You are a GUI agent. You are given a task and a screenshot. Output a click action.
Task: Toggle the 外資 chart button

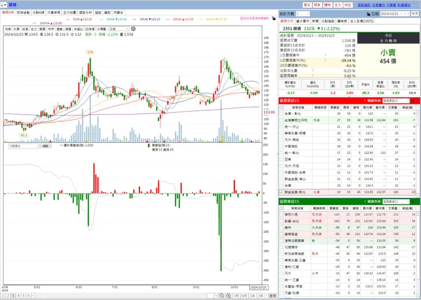[16, 29]
